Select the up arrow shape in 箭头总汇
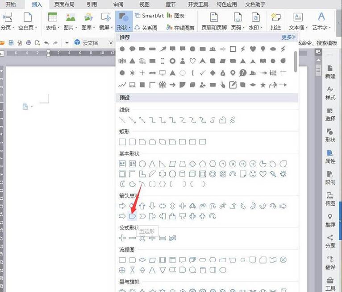The height and width of the screenshot is (292, 342). (x=142, y=206)
